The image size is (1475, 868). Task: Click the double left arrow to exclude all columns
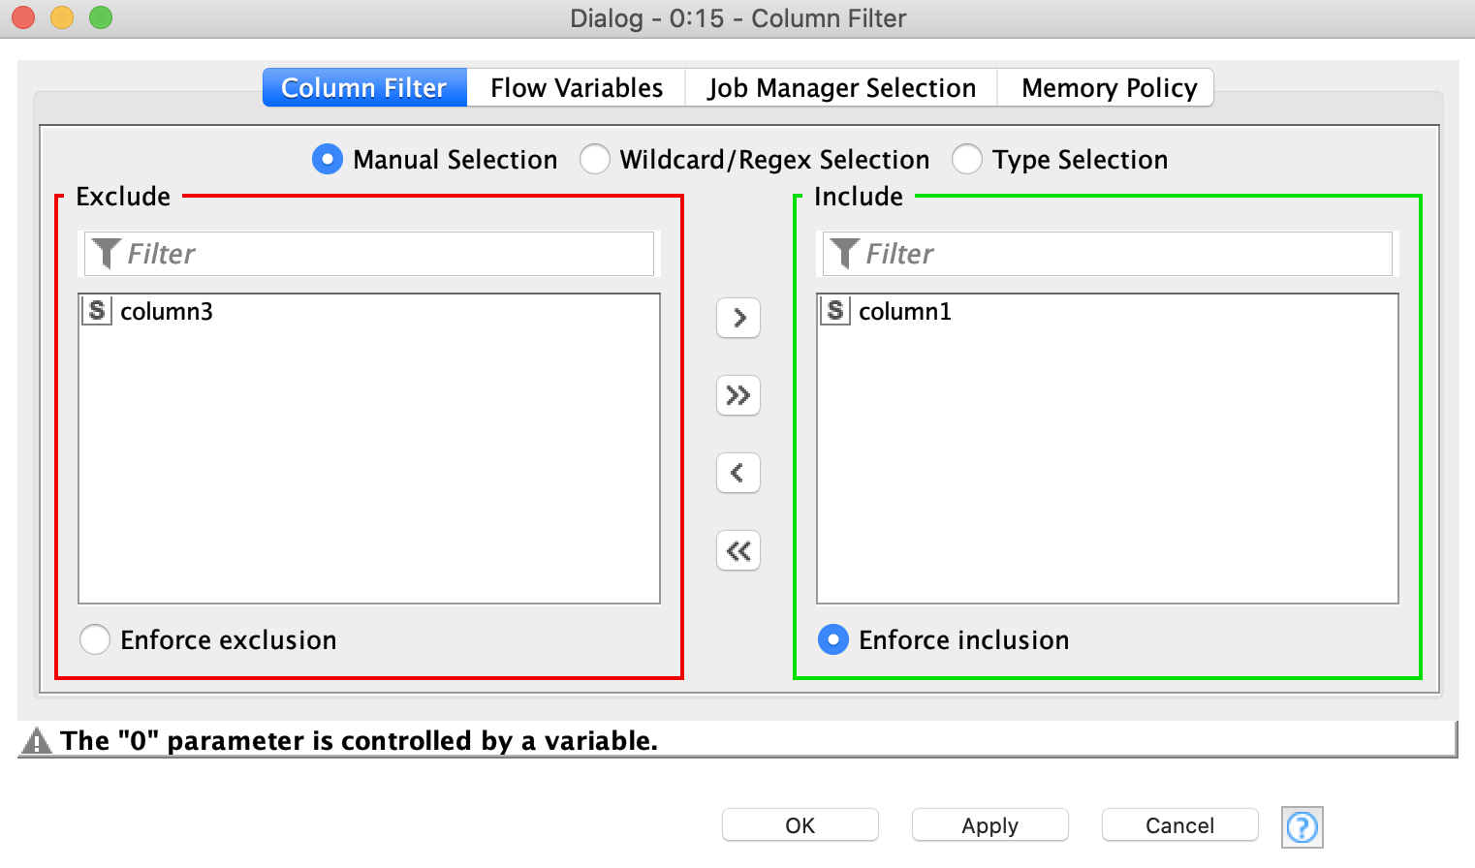tap(737, 550)
